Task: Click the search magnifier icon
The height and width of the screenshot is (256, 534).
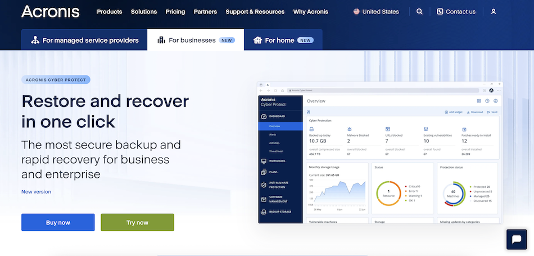Action: (419, 12)
